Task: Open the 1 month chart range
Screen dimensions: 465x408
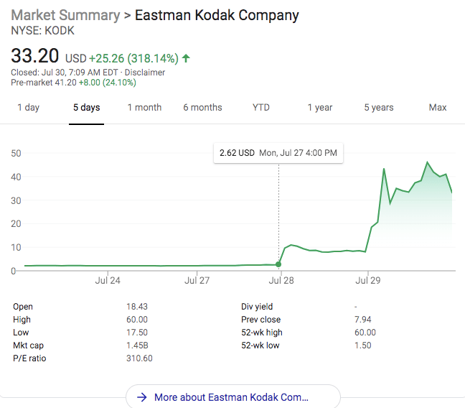Action: [144, 108]
